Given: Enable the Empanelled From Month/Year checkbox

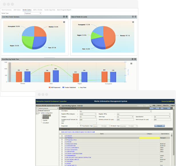Looking at the screenshot, I should point(81,126).
